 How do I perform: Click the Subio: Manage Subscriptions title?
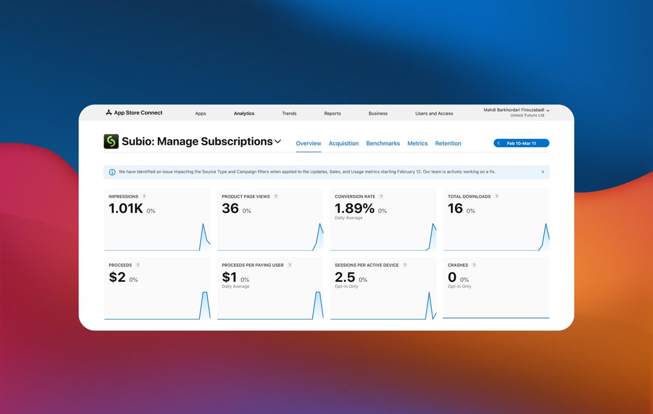(x=197, y=141)
